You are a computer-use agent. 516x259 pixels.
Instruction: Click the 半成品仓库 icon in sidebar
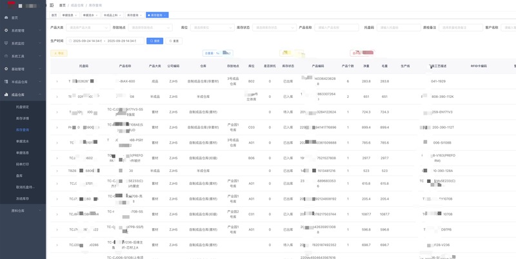[x=6, y=82]
